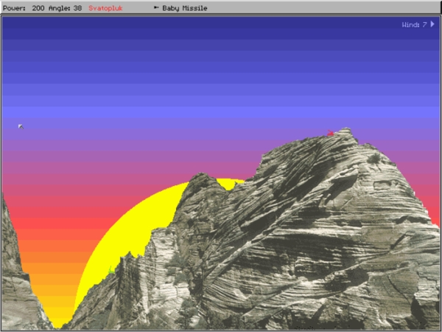This screenshot has width=442, height=332.
Task: Click the Angle value 38
Action: pos(77,8)
